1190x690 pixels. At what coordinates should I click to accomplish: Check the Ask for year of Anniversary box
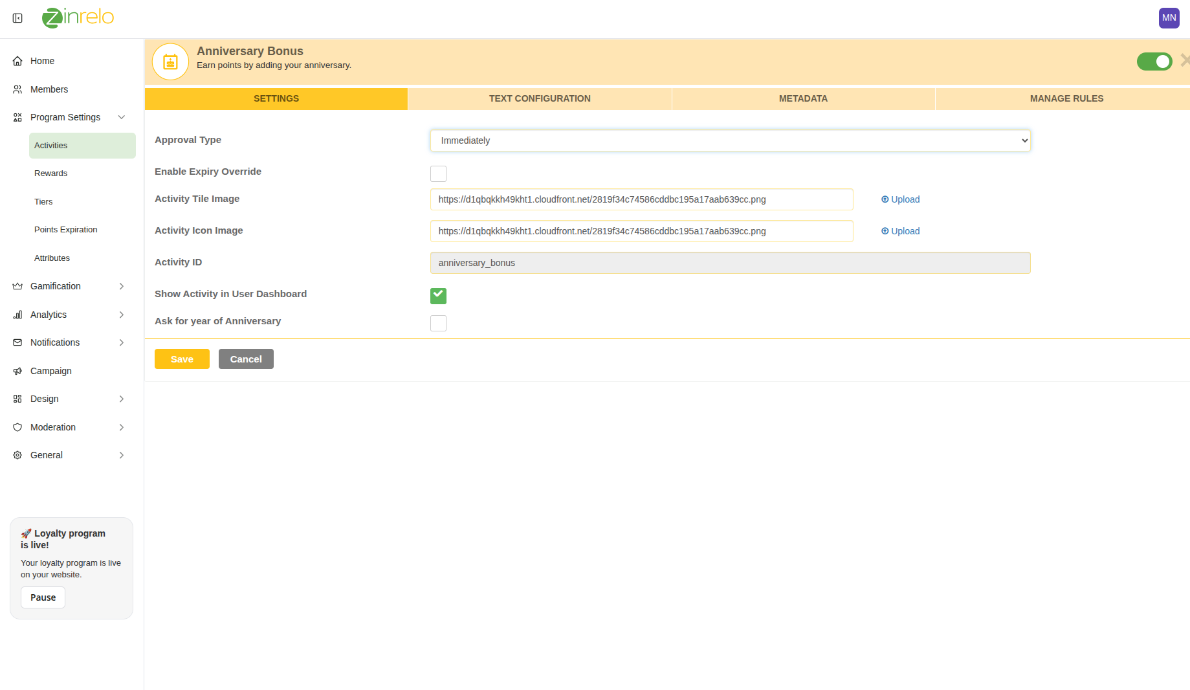pyautogui.click(x=438, y=323)
